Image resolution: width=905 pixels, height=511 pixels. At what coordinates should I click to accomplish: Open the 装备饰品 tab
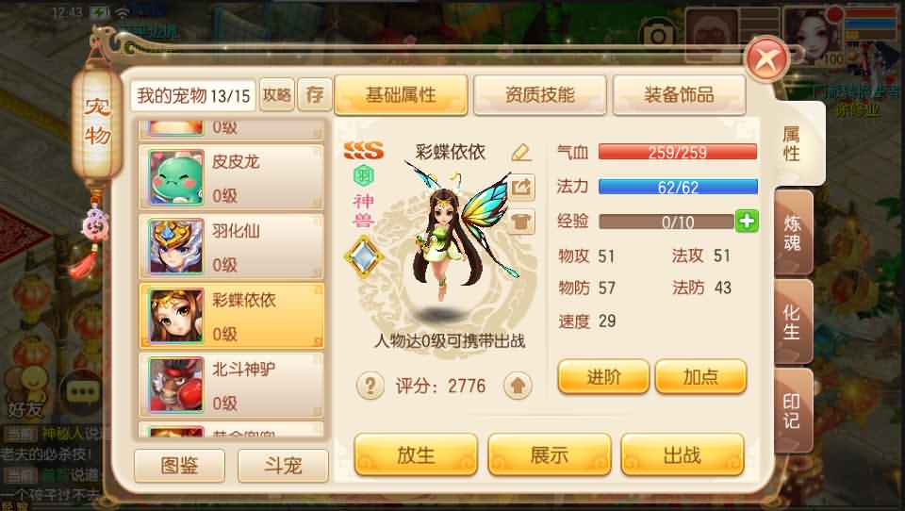(x=679, y=94)
